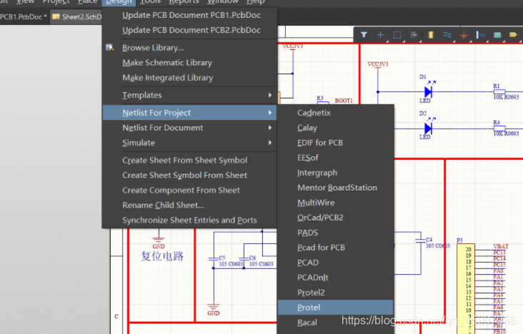Switch to the PCB1.PcbDoc tab
The height and width of the screenshot is (334, 523).
[x=24, y=16]
